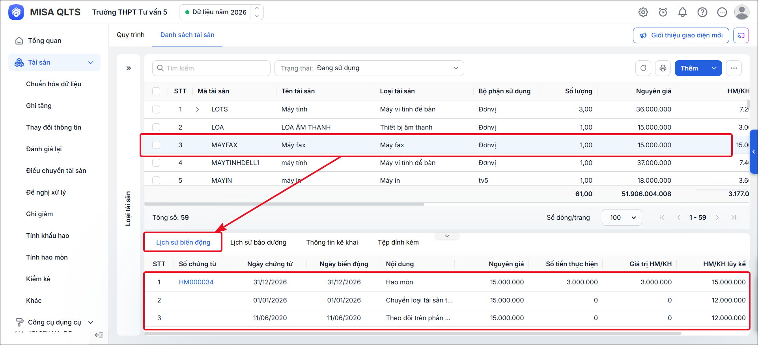This screenshot has width=758, height=345.
Task: Click the Tìm kiếm search field
Action: pyautogui.click(x=211, y=68)
